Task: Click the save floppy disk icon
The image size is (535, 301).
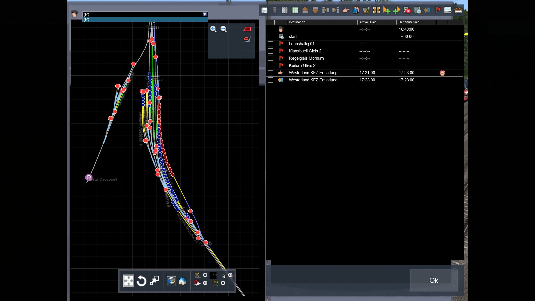Action: 264,10
